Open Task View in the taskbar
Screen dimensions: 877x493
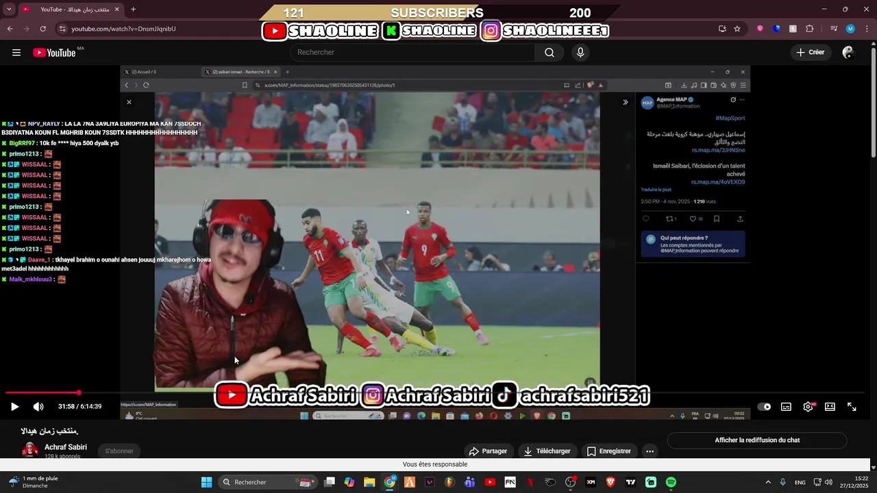[330, 482]
